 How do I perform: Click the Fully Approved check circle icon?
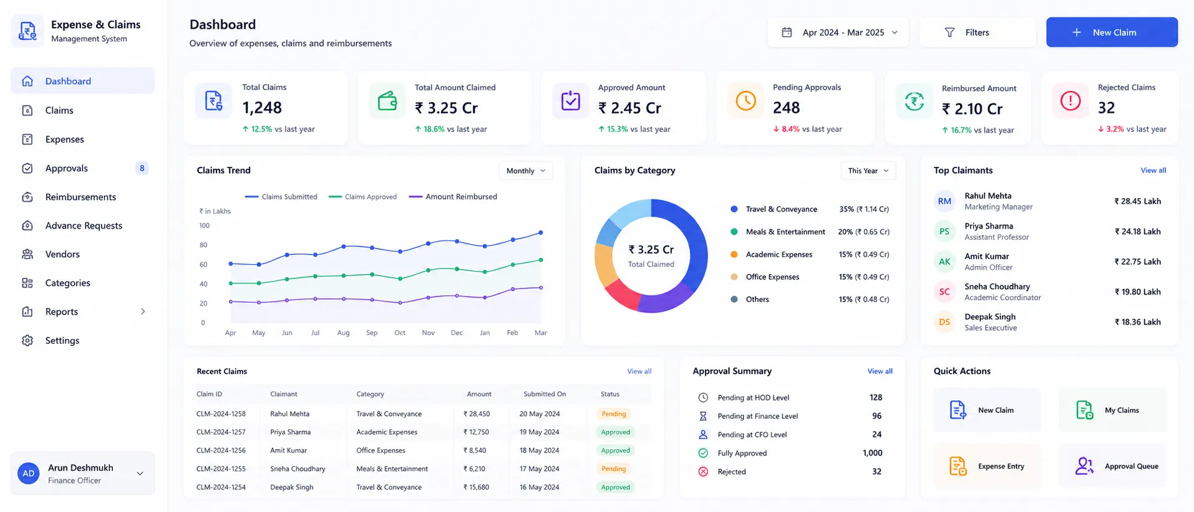[703, 453]
